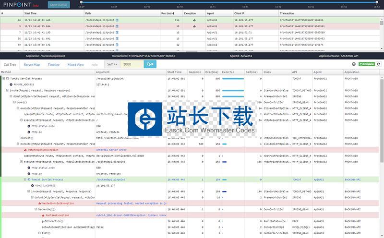Click the info icon beside first http.status.code
The width and height of the screenshot is (384, 238).
click(x=28, y=126)
